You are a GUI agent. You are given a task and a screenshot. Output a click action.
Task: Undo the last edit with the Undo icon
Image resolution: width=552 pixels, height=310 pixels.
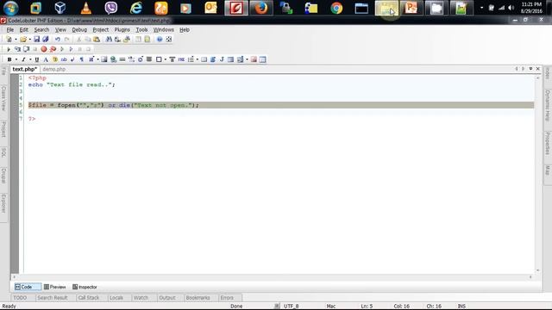coord(58,40)
